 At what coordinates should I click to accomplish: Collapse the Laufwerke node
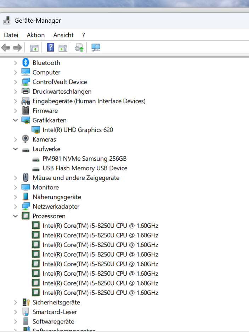16,149
